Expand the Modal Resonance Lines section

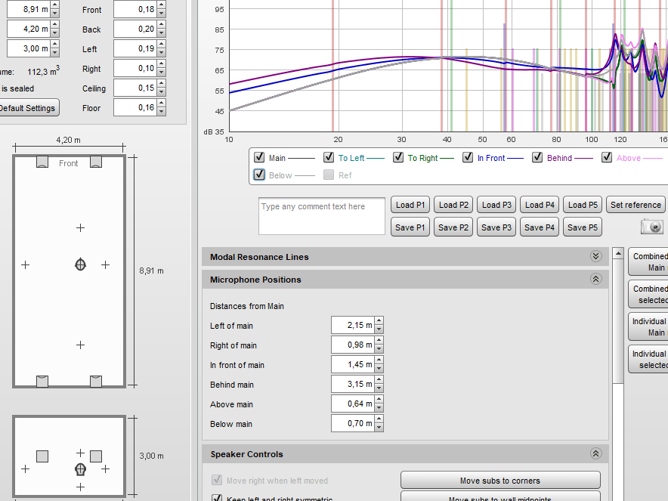595,256
